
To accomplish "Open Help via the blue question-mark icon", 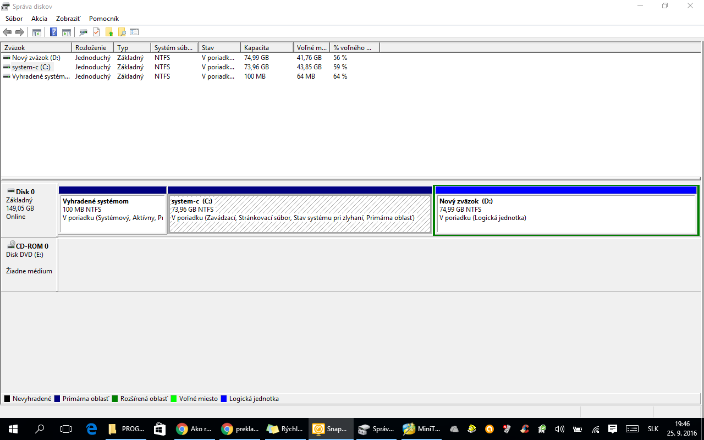I will (54, 32).
